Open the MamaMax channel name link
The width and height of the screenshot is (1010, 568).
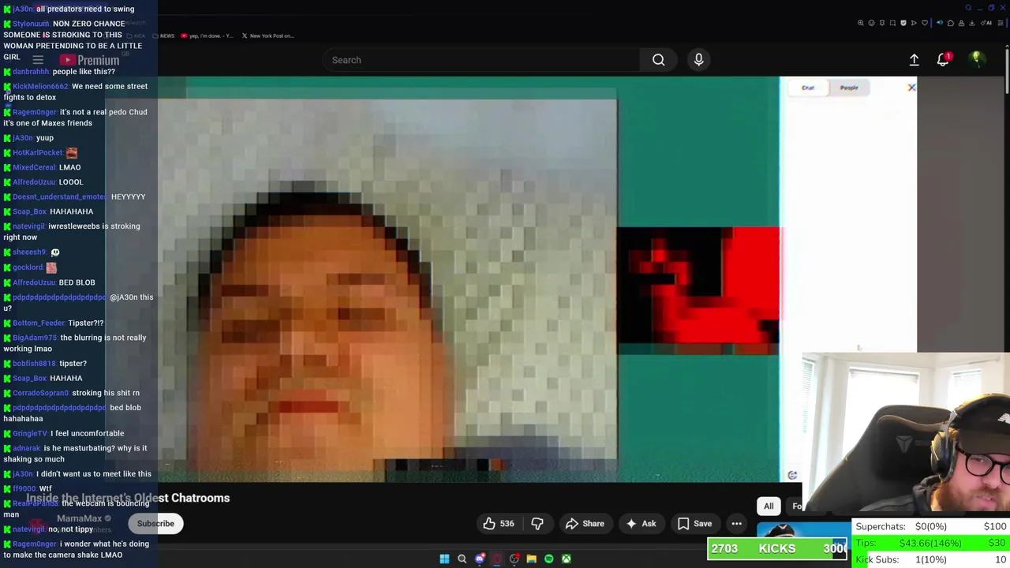(x=79, y=518)
